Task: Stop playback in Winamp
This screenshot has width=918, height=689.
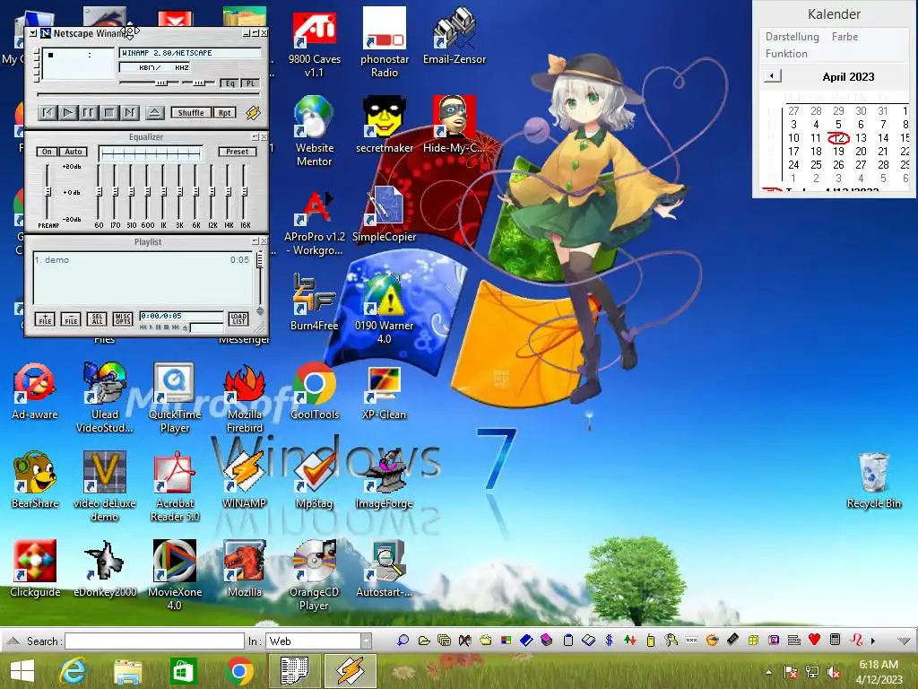Action: (x=108, y=112)
